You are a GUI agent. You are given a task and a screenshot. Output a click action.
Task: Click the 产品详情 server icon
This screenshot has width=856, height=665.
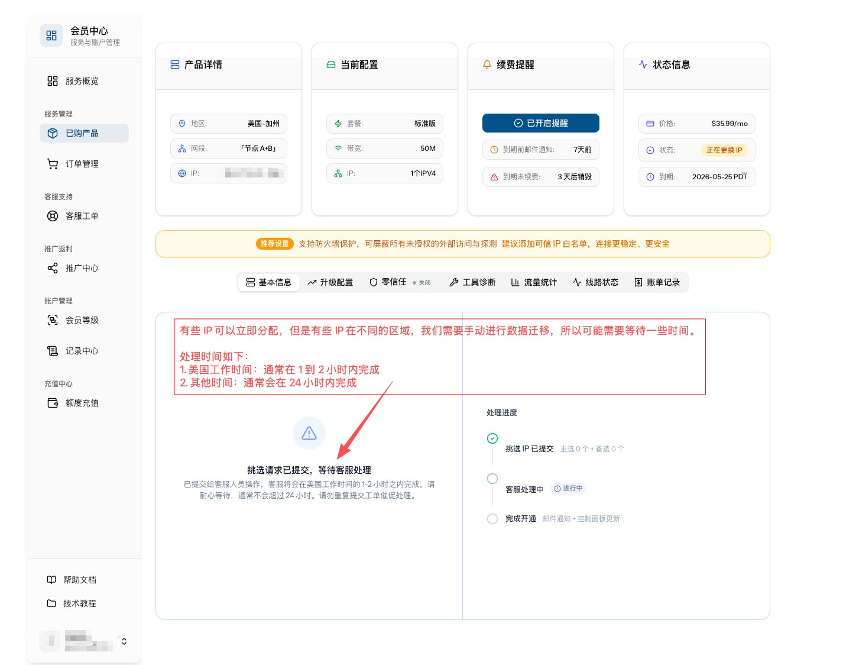[175, 64]
